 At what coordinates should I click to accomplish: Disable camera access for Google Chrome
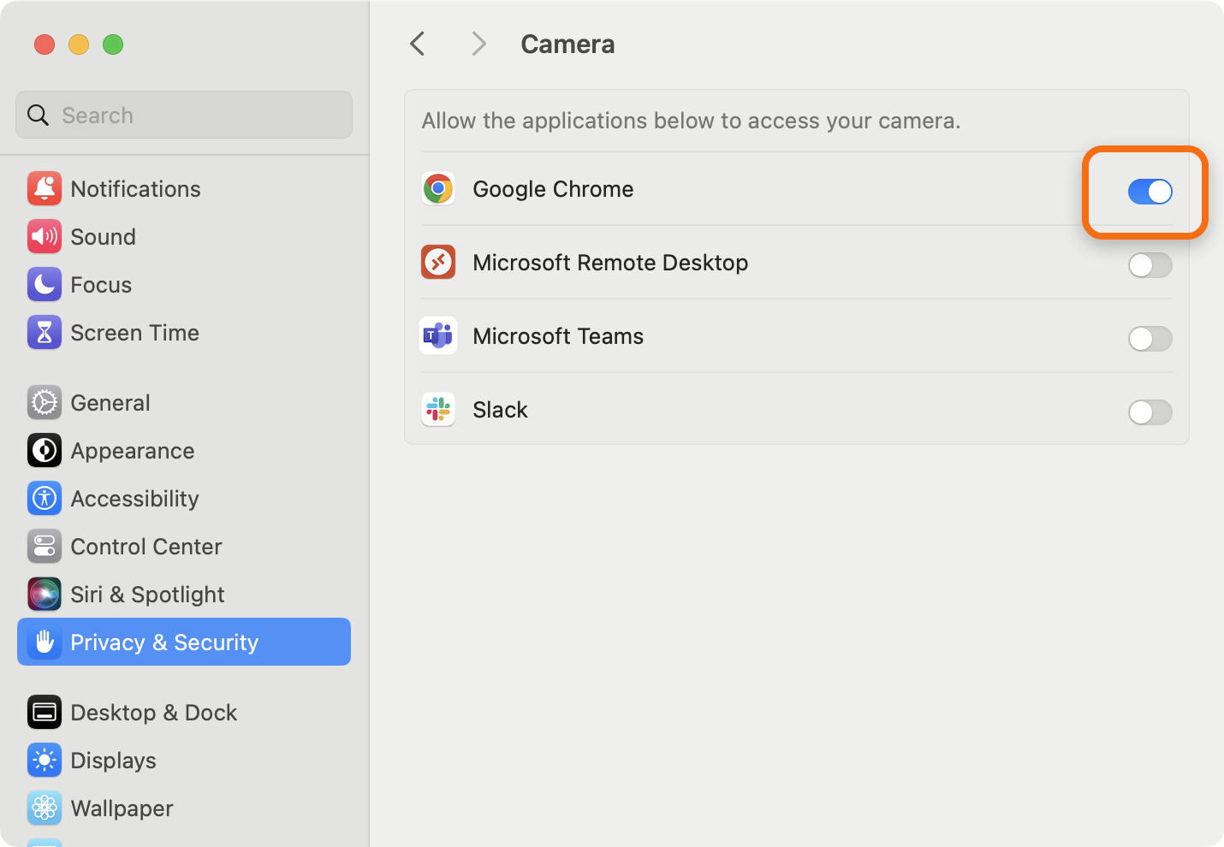tap(1150, 192)
